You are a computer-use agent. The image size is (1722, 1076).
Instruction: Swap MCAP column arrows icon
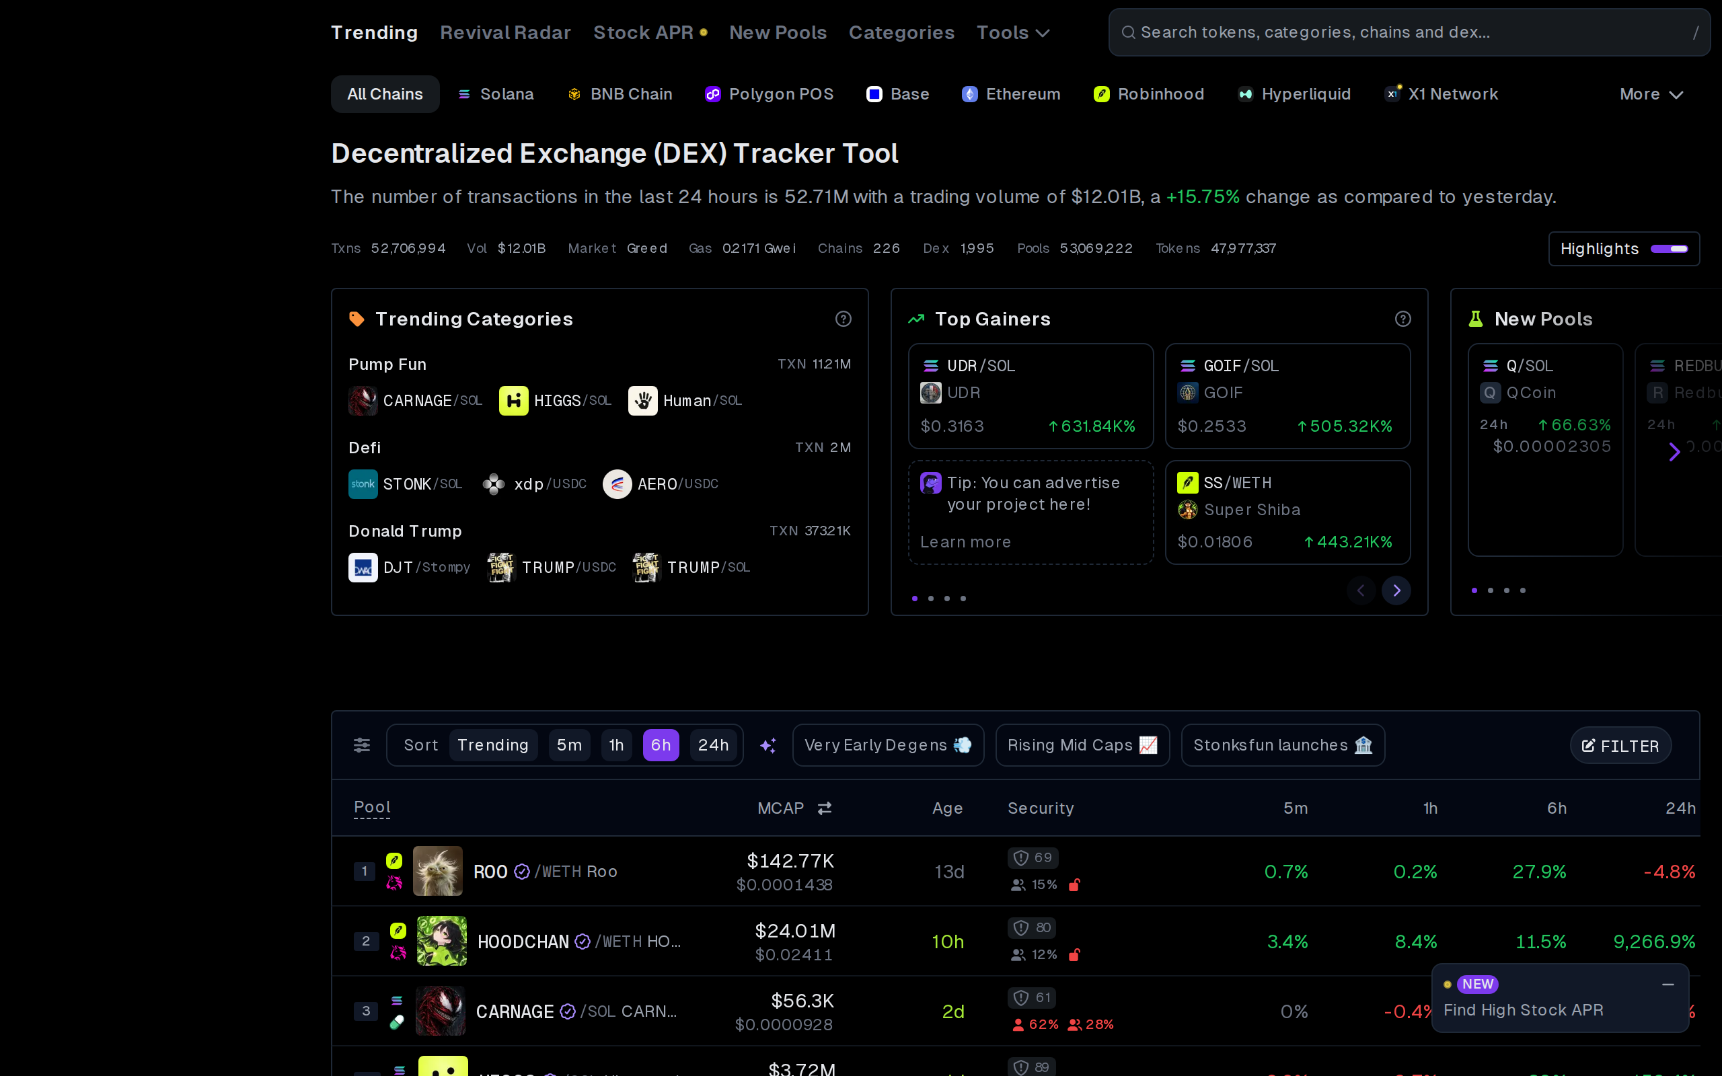[x=825, y=808]
